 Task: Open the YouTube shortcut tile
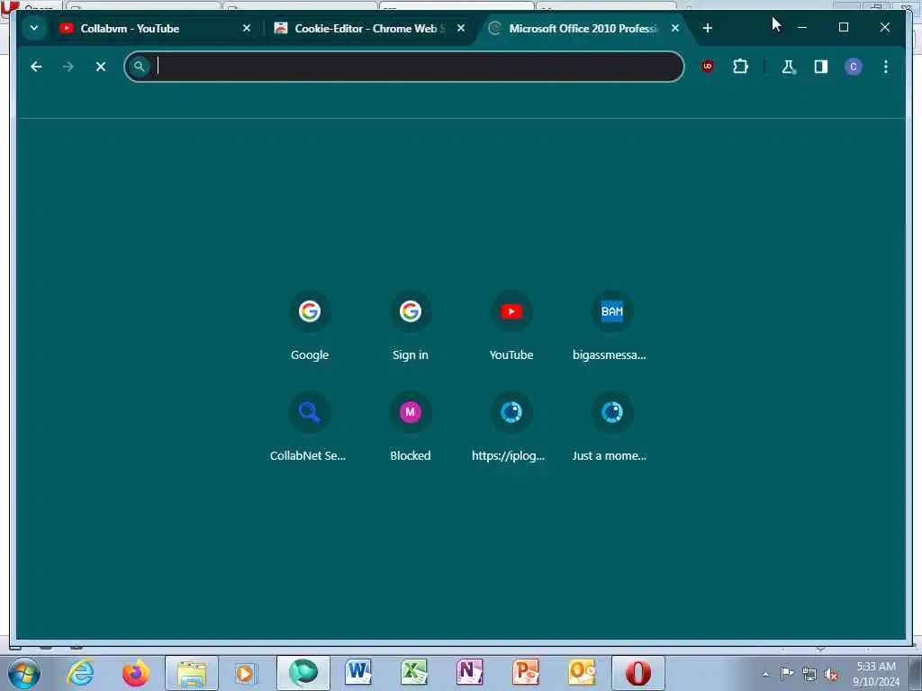[x=511, y=327]
